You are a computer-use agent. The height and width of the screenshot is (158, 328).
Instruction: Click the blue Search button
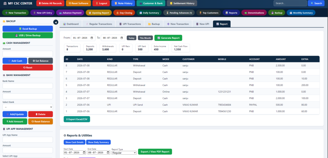pyautogui.click(x=316, y=3)
